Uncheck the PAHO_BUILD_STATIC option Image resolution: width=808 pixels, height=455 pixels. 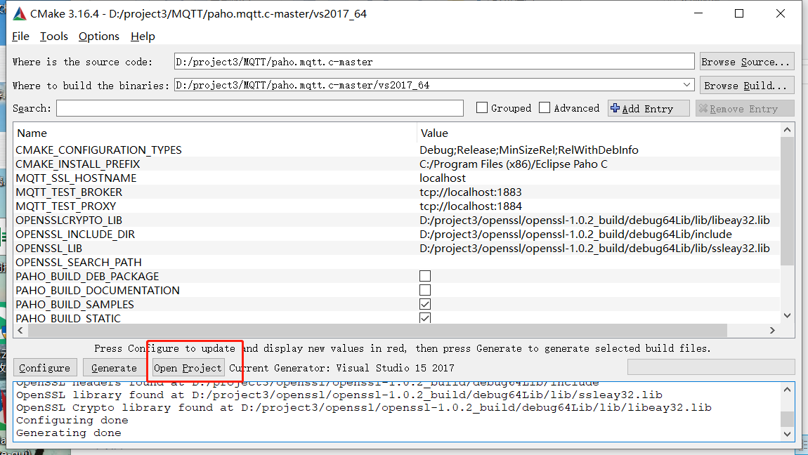pos(425,318)
